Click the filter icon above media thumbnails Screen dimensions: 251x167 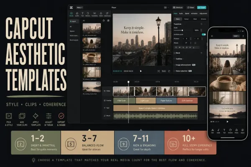coord(108,20)
